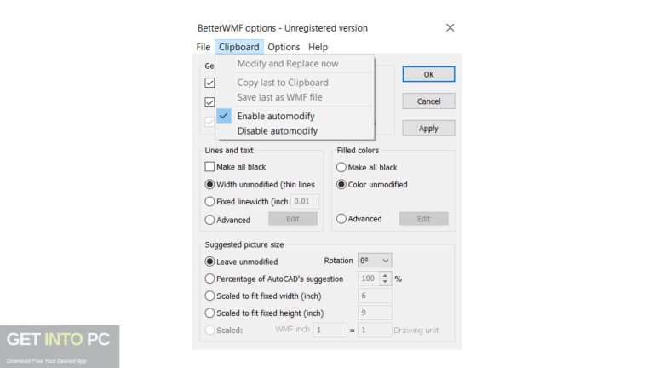Choose Disable automodify from Clipboard menu

click(277, 131)
